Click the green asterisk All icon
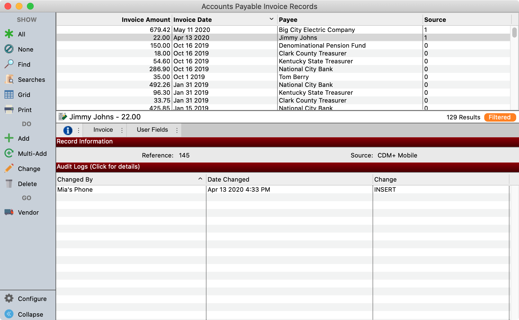This screenshot has height=320, width=519. tap(9, 34)
